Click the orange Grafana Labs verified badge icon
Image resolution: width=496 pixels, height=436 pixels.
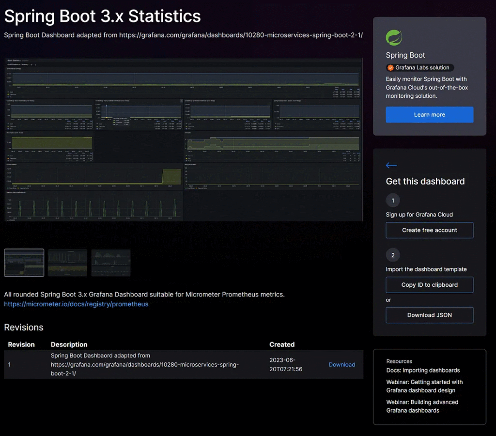(x=390, y=68)
